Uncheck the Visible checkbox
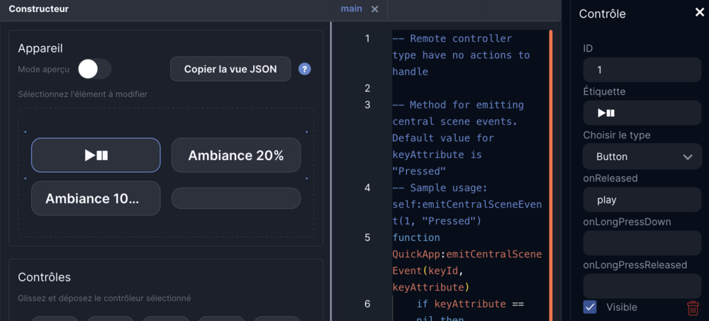709x321 pixels. pyautogui.click(x=590, y=307)
